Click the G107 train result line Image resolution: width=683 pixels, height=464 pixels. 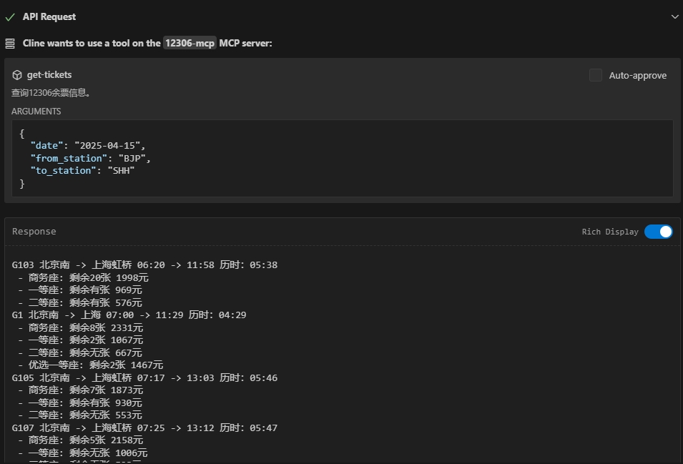tap(144, 428)
